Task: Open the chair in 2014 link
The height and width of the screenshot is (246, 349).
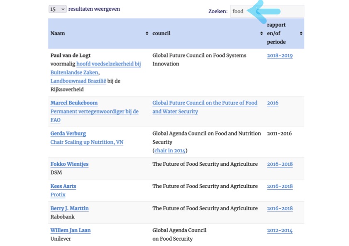Action: [170, 150]
